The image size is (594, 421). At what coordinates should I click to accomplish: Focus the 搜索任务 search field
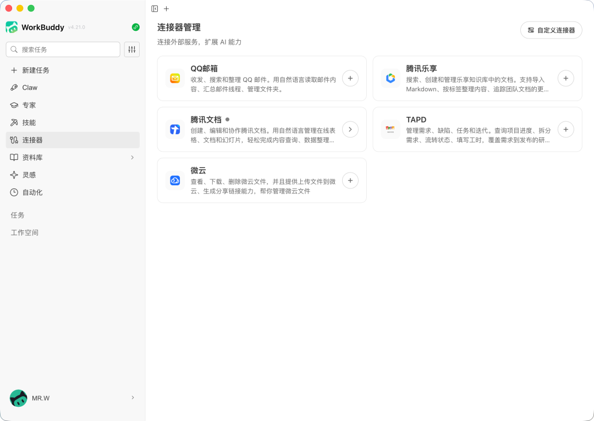[x=63, y=49]
